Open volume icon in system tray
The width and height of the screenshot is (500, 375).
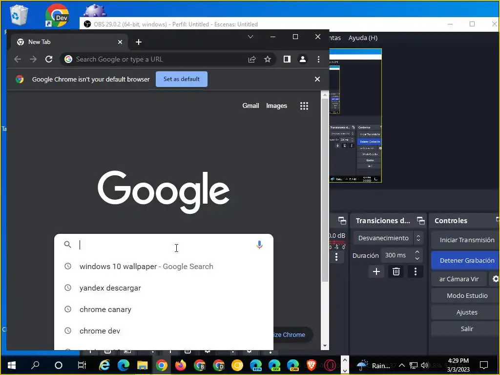(x=424, y=365)
